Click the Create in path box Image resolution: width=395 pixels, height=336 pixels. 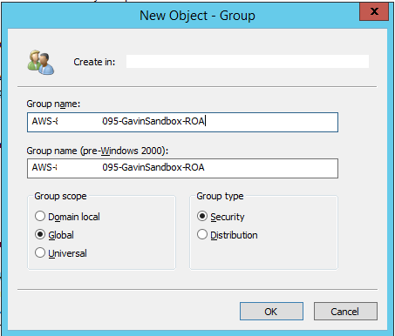(248, 62)
